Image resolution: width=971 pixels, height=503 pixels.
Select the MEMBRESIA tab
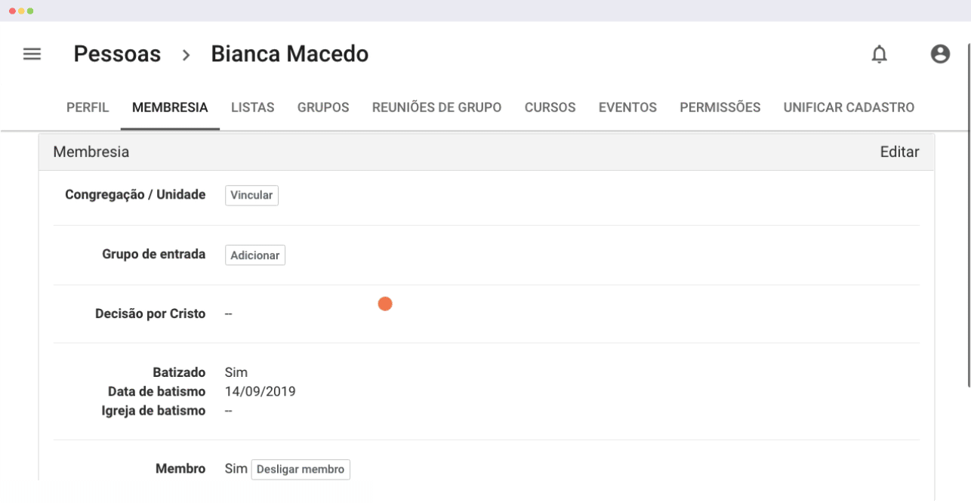170,107
